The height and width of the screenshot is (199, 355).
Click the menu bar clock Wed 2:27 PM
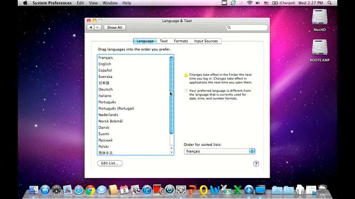(311, 3)
